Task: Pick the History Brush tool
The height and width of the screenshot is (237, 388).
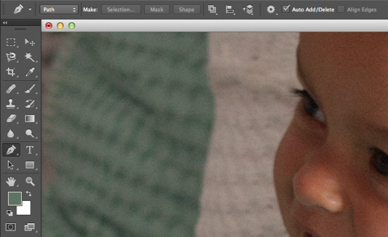Action: coord(30,104)
